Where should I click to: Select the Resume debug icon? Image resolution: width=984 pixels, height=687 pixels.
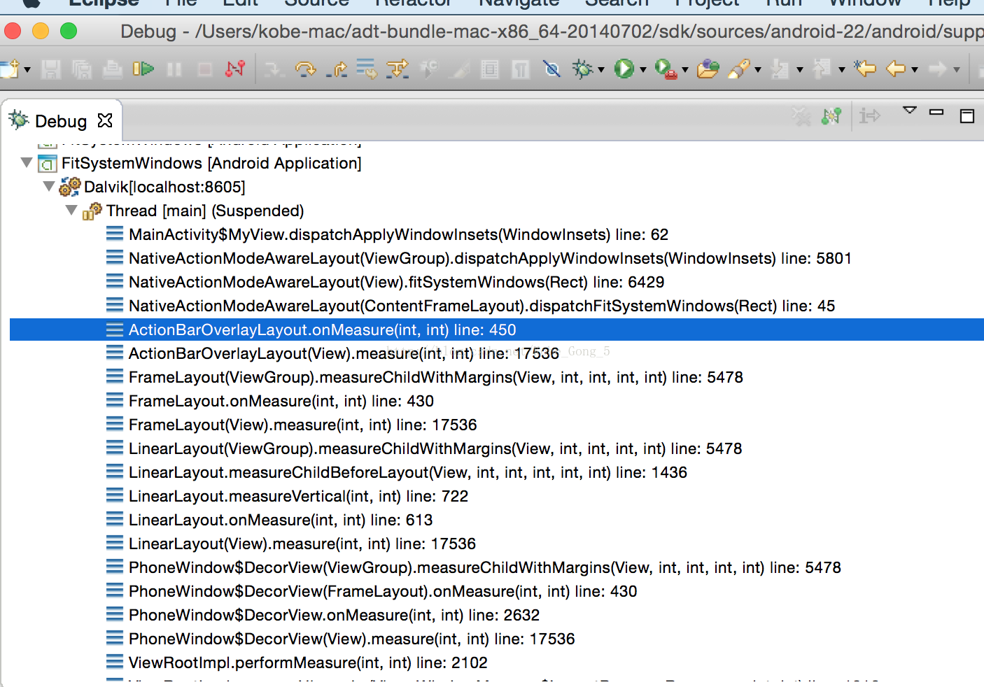pos(143,69)
